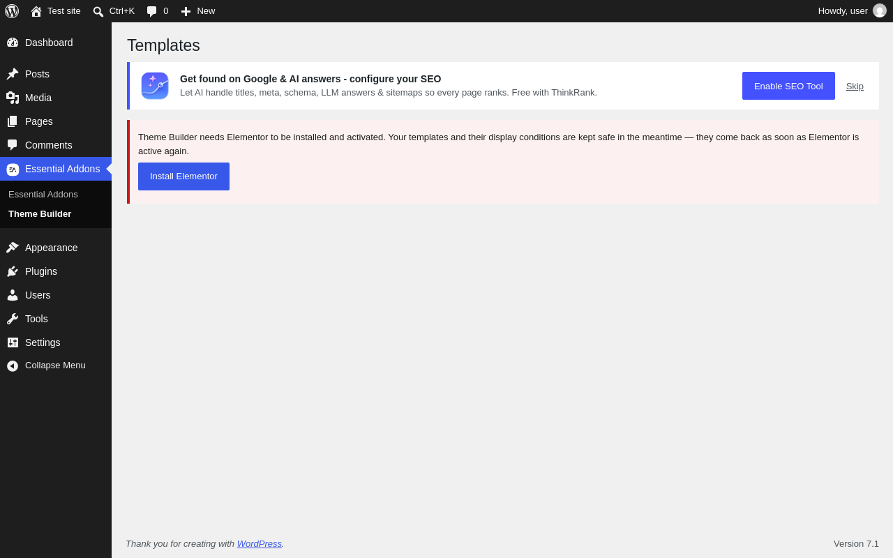Click the Appearance paintbrush icon
The width and height of the screenshot is (893, 558).
pyautogui.click(x=13, y=248)
